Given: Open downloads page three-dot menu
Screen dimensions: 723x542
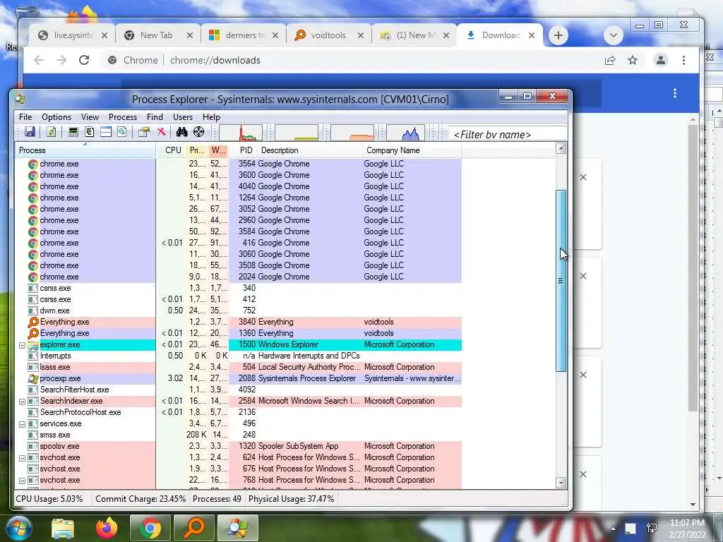Looking at the screenshot, I should coord(675,94).
